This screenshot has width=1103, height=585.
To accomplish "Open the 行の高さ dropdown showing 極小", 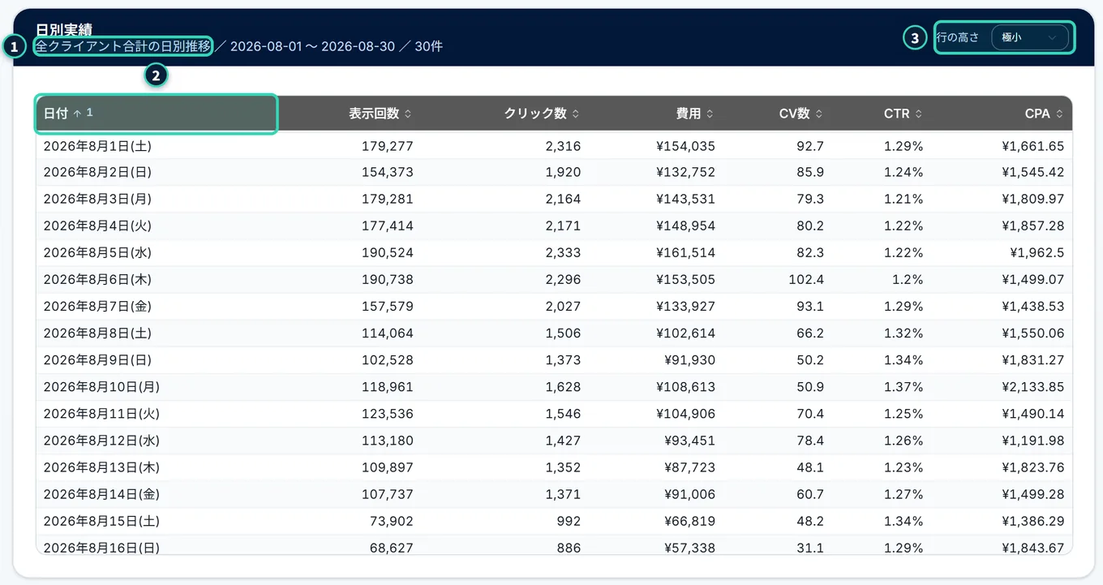I will [1030, 37].
